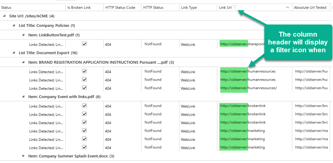Toggle checkbox in first brokenlink row

[84, 106]
